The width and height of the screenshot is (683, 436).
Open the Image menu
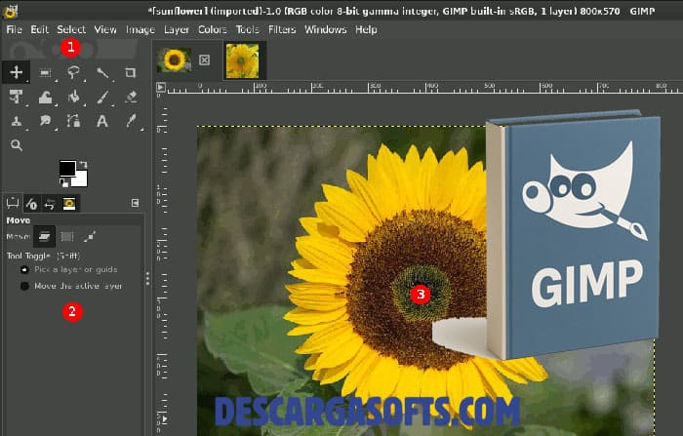141,29
